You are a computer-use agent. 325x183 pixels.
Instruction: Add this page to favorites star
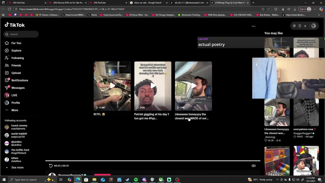click(x=268, y=9)
